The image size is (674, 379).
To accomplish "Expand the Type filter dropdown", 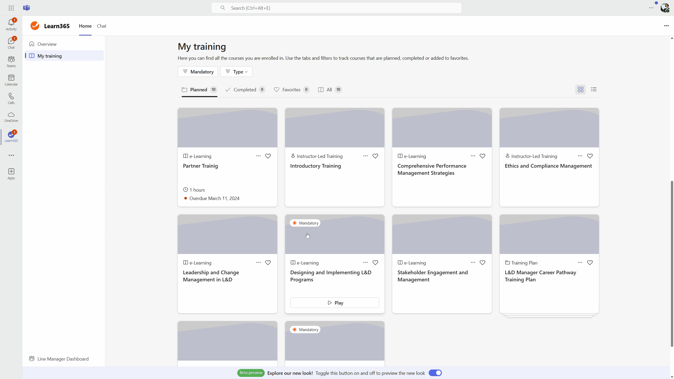I will coord(236,72).
